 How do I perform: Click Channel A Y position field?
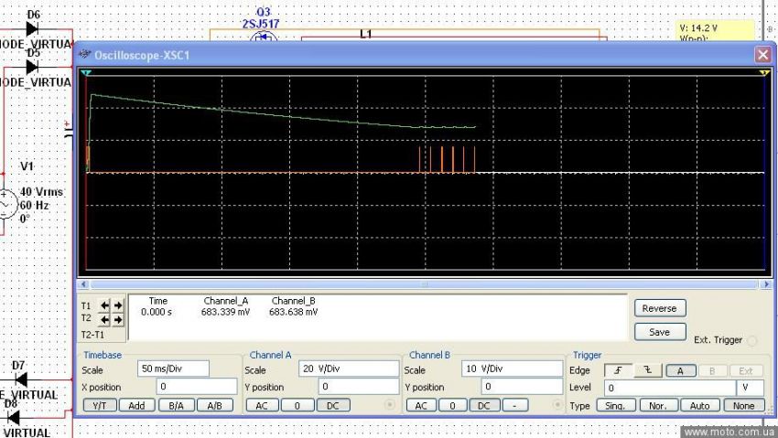pos(358,387)
